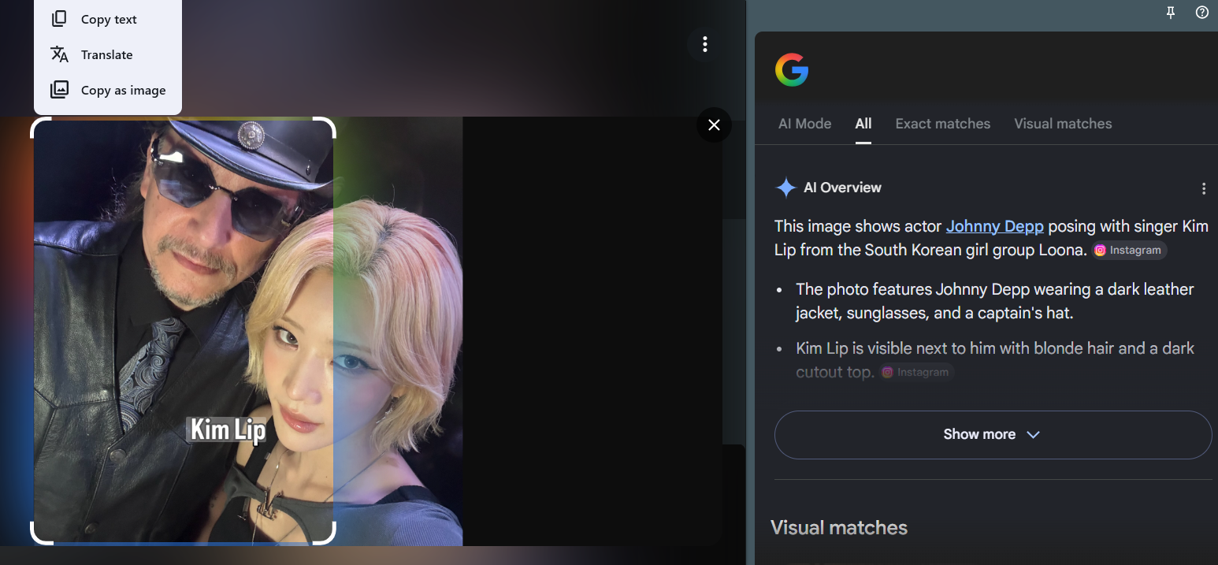Close the image search overlay with X
Screen dimensions: 1218x565
(714, 125)
